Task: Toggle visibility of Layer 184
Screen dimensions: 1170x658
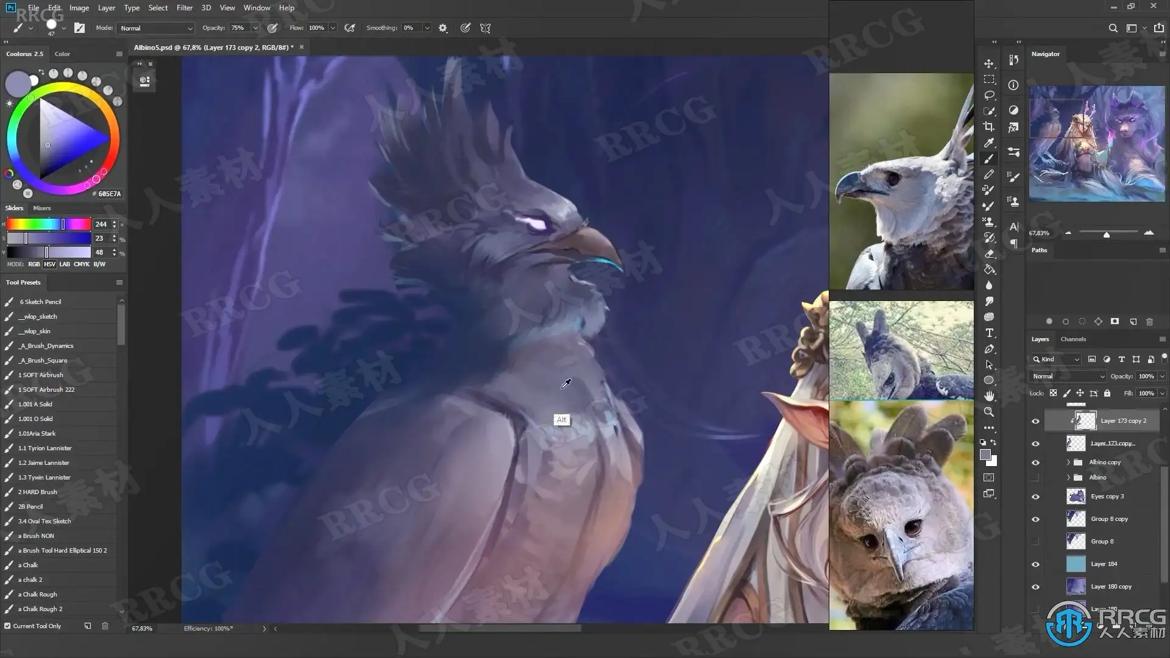Action: pos(1035,564)
